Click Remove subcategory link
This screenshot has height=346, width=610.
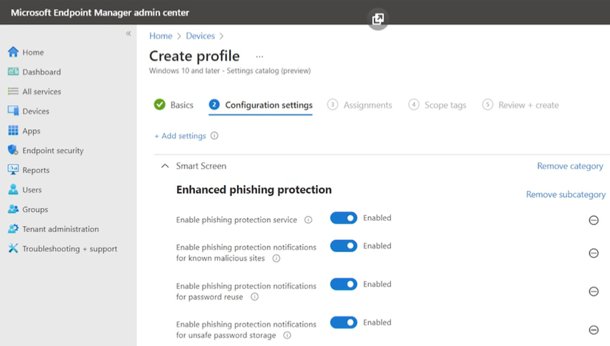[x=566, y=194]
